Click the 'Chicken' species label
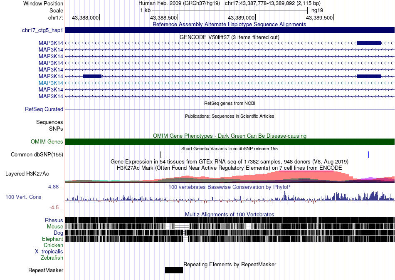The image size is (395, 280). point(53,245)
